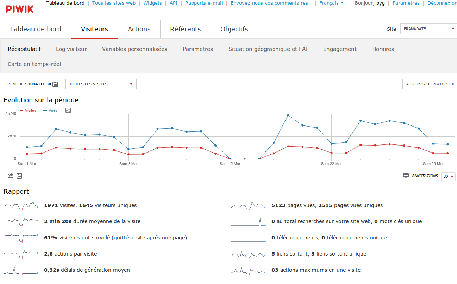
Task: Click the pages vues sparkline graph
Action: (248, 206)
